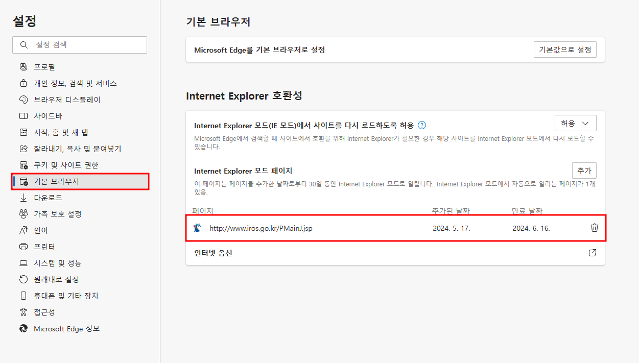Open 시스템 및 성능 settings
This screenshot has width=639, height=363.
pyautogui.click(x=80, y=263)
